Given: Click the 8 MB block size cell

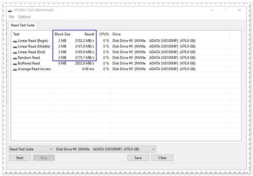Looking at the screenshot, I should [62, 63].
